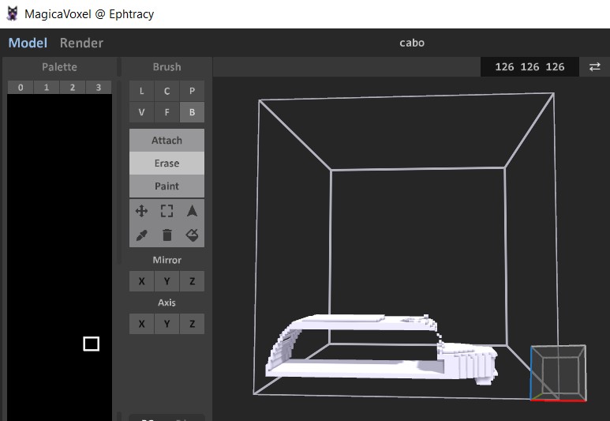Open palette page 3

[99, 88]
